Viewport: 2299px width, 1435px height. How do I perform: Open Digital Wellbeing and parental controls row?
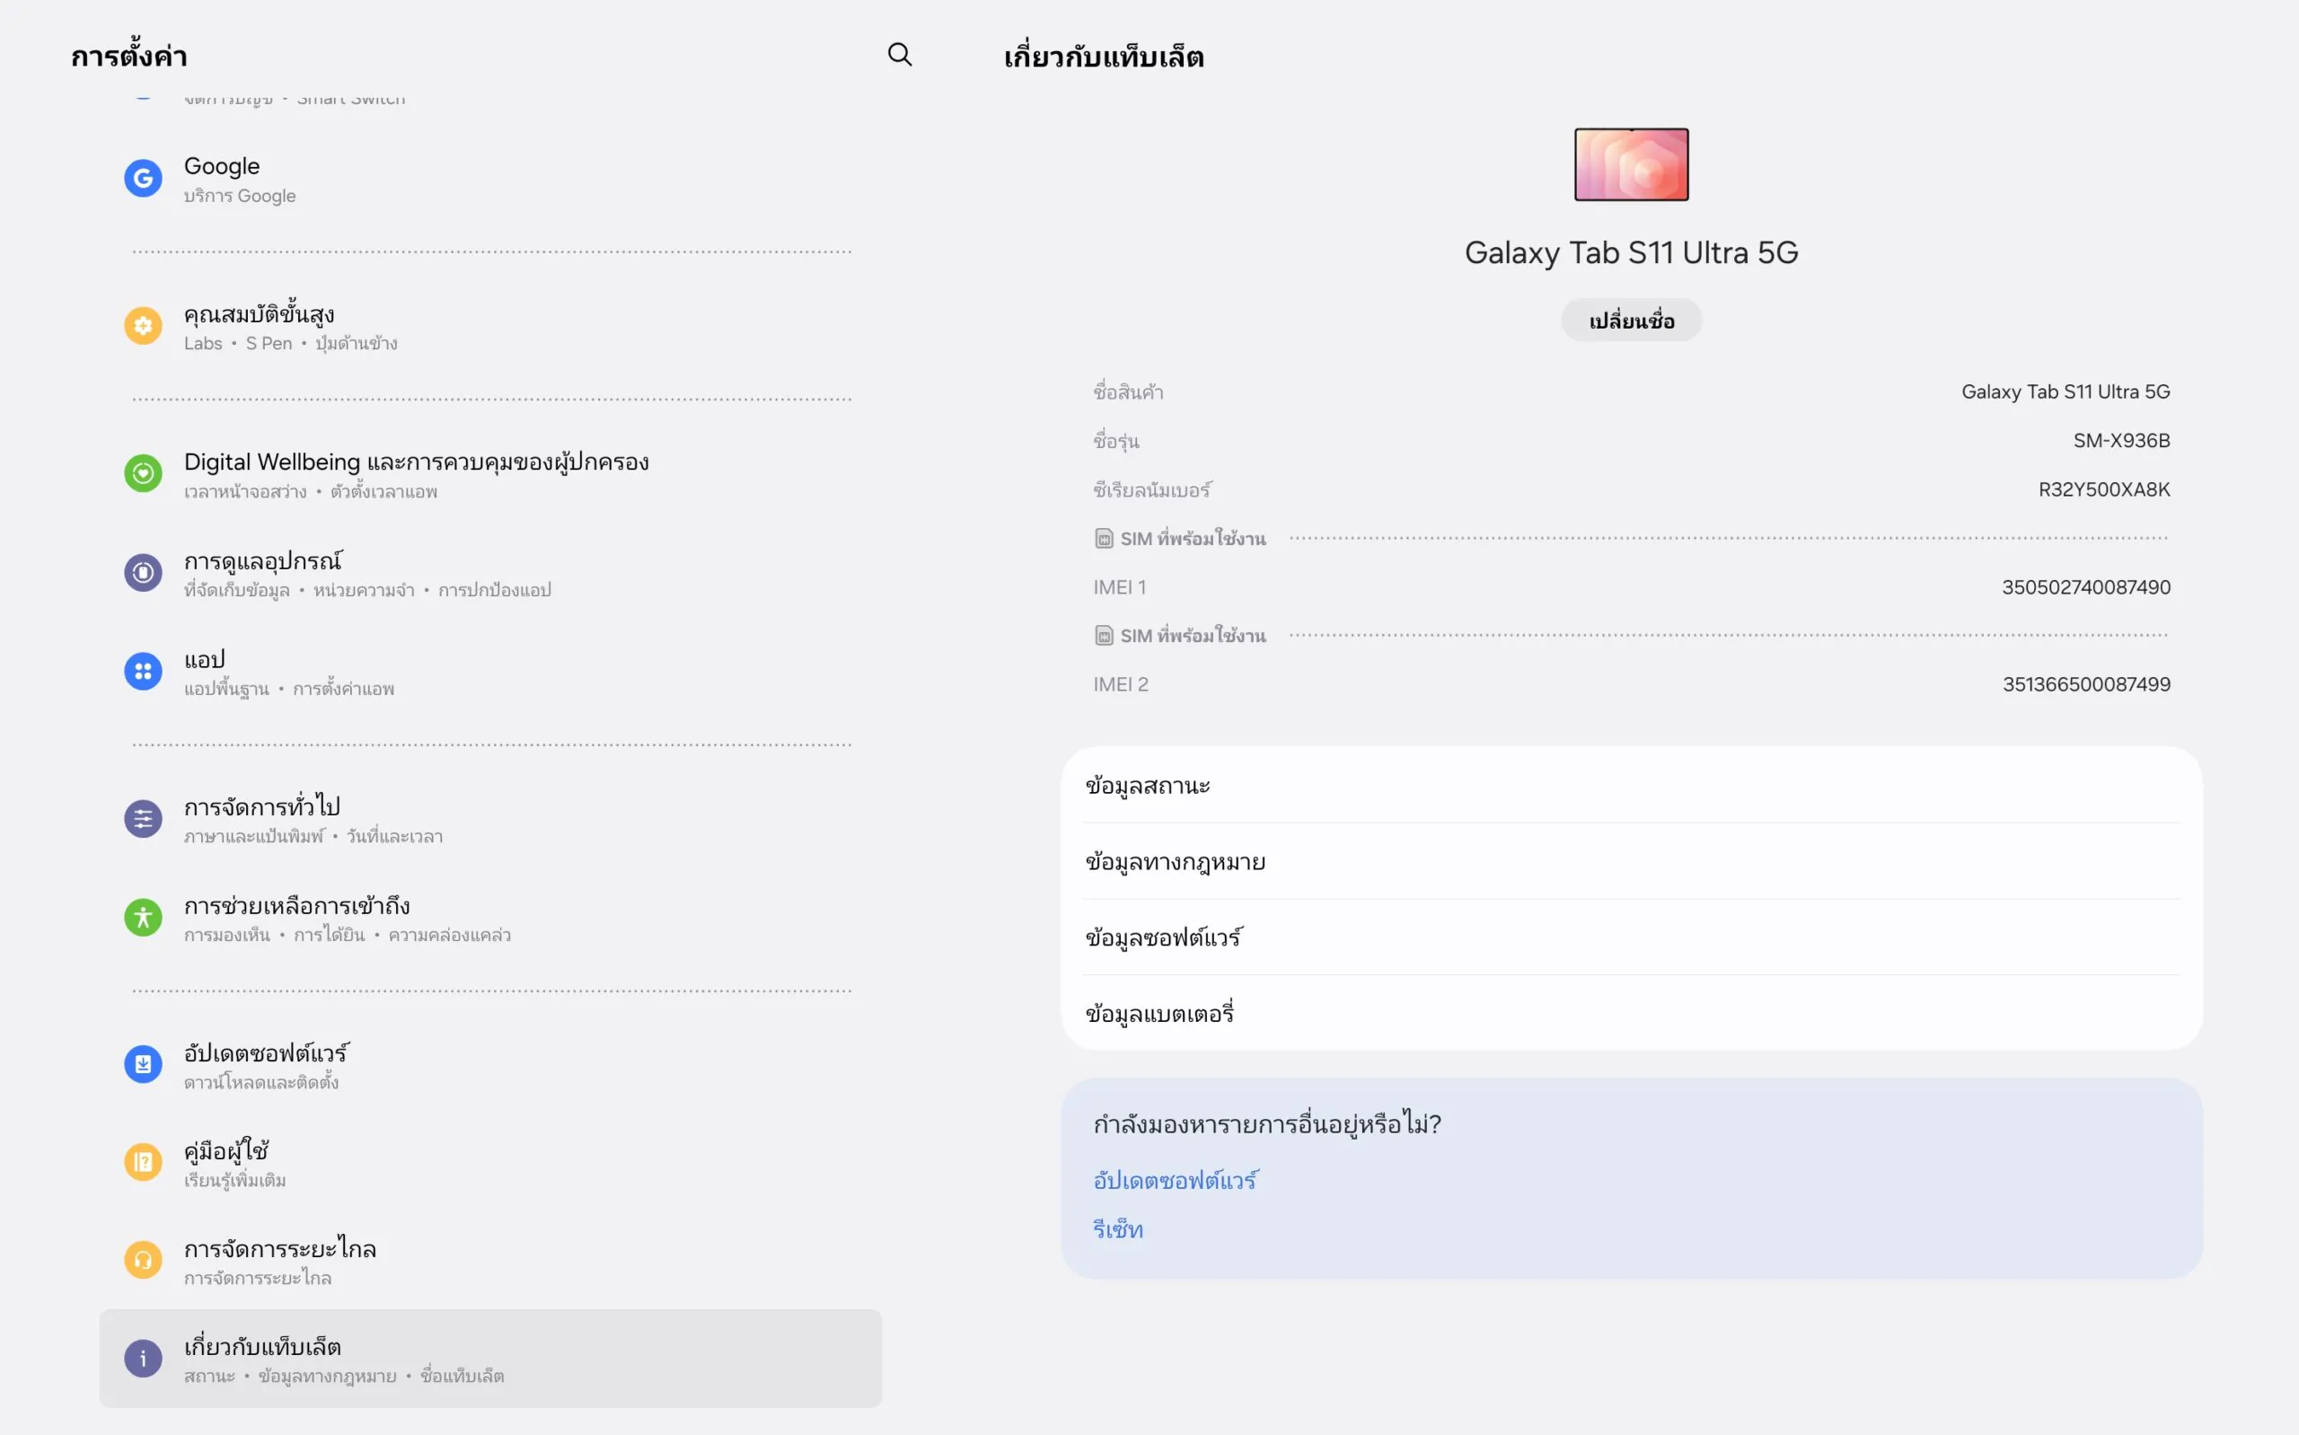click(490, 473)
